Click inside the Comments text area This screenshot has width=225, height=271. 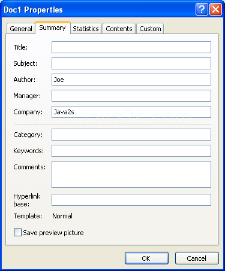click(131, 175)
